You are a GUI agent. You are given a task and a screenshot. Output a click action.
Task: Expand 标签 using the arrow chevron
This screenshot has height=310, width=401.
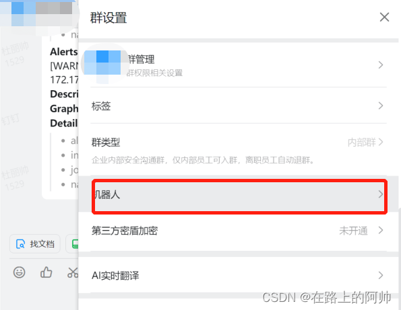[x=381, y=106]
